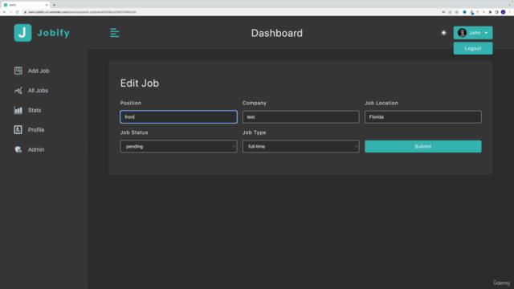The width and height of the screenshot is (514, 289).
Task: Click the padlock site info icon
Action: 25,12
